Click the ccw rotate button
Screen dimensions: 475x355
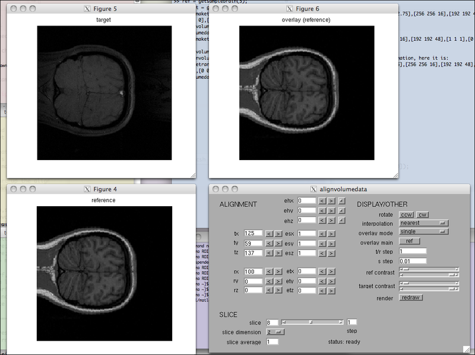click(x=406, y=214)
